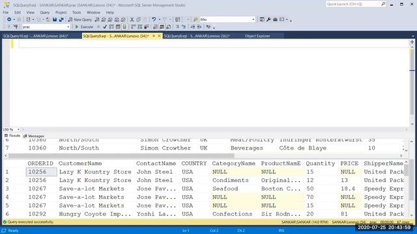Switch output to Results to Grid
This screenshot has height=234, width=417.
pyautogui.click(x=162, y=27)
